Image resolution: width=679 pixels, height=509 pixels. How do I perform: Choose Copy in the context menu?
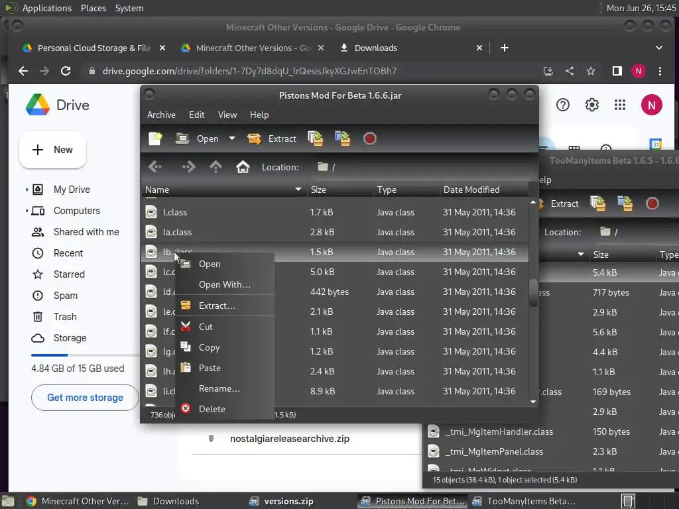[225, 347]
